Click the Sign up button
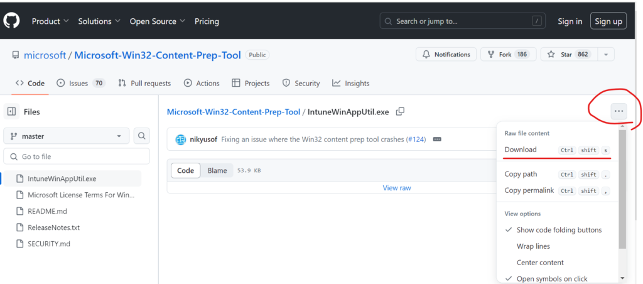Viewport: 643px width, 284px height. [608, 21]
